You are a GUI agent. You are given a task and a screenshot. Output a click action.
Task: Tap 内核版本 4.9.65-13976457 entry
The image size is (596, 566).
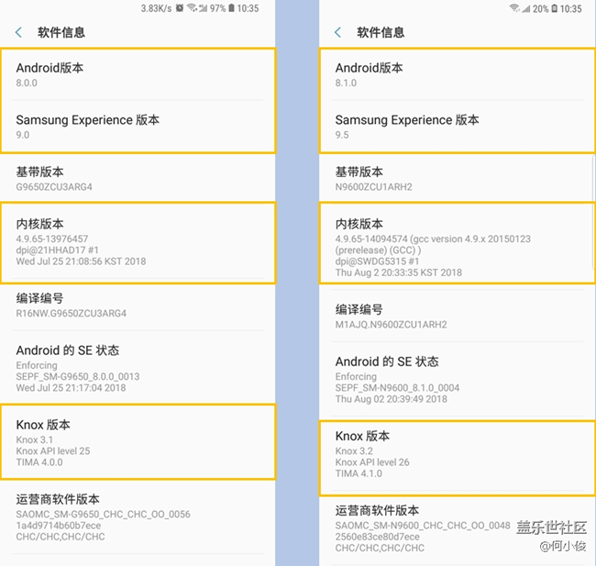pyautogui.click(x=138, y=242)
